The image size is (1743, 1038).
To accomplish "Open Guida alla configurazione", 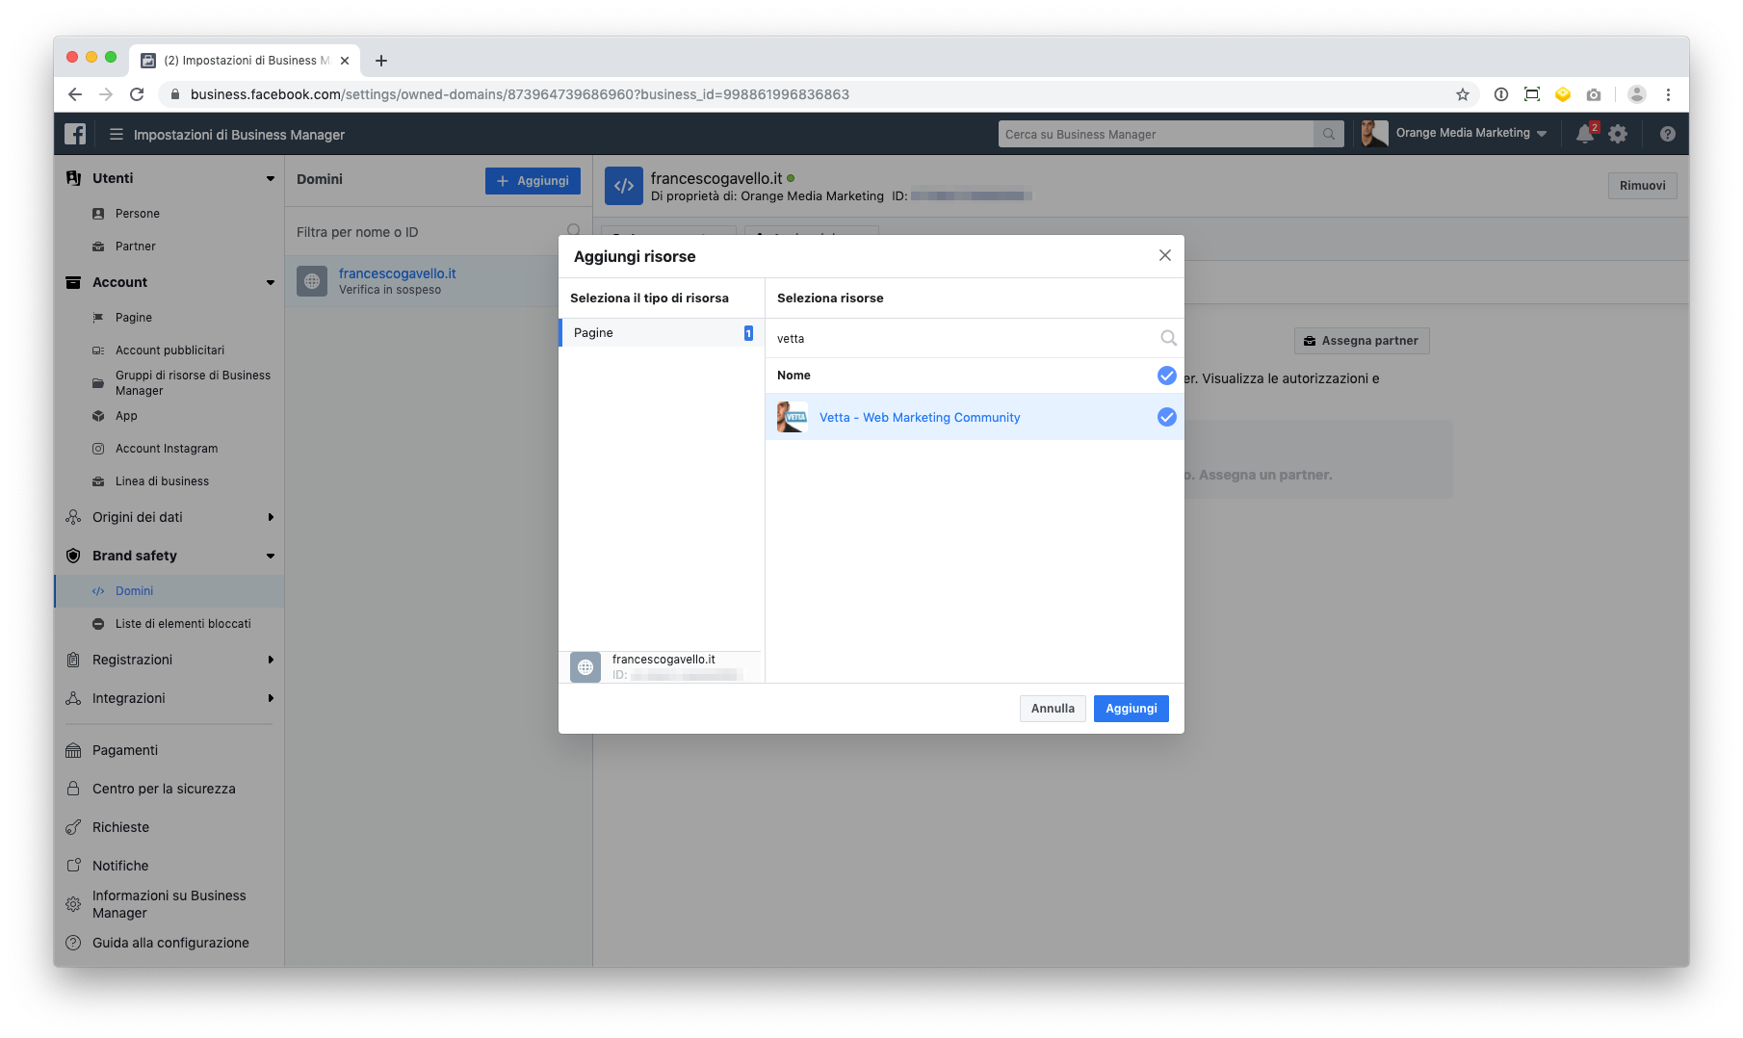I will pyautogui.click(x=170, y=943).
